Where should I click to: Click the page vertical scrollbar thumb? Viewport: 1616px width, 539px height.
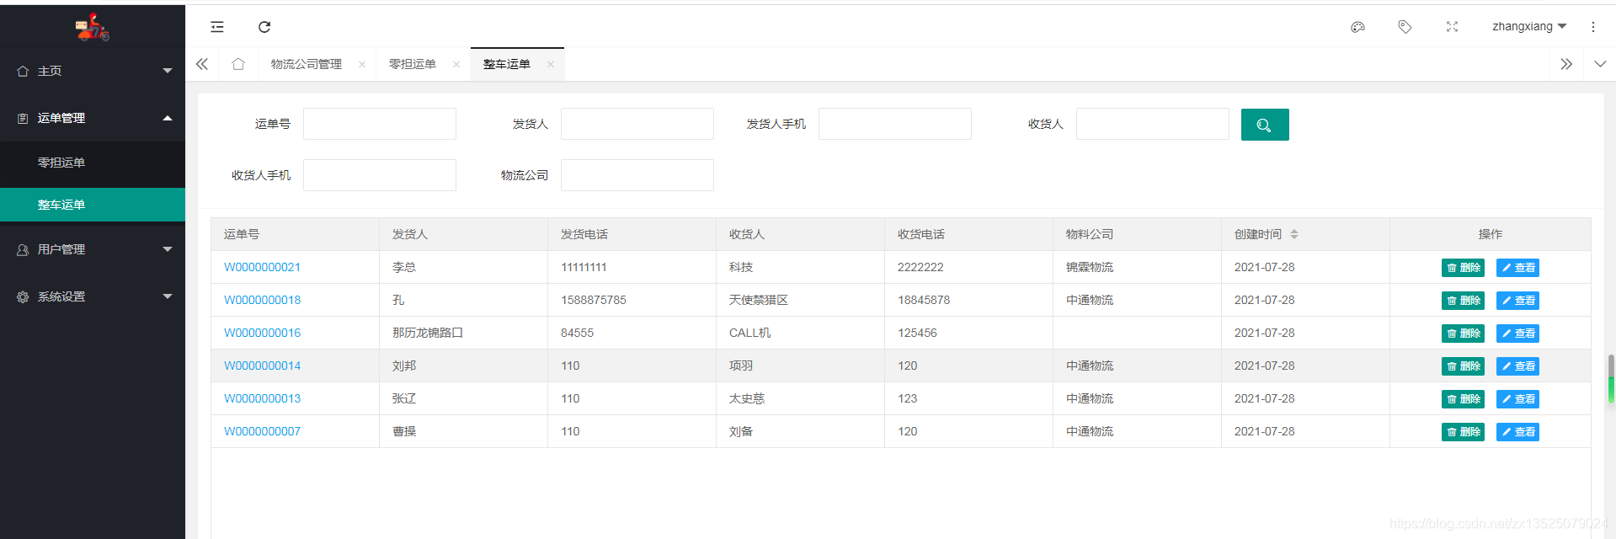pos(1611,379)
